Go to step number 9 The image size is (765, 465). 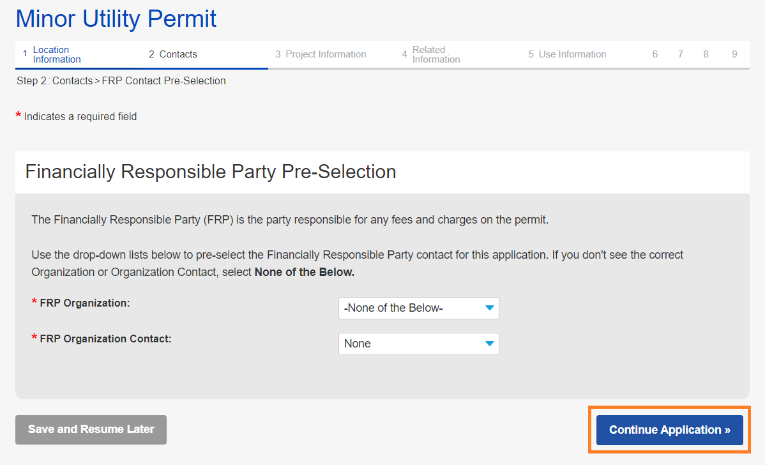coord(735,54)
